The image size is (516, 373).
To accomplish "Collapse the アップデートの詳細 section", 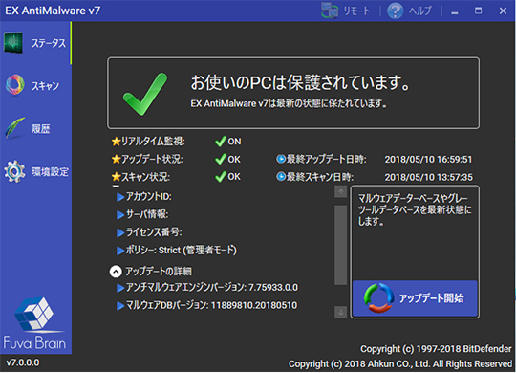I will (x=116, y=272).
